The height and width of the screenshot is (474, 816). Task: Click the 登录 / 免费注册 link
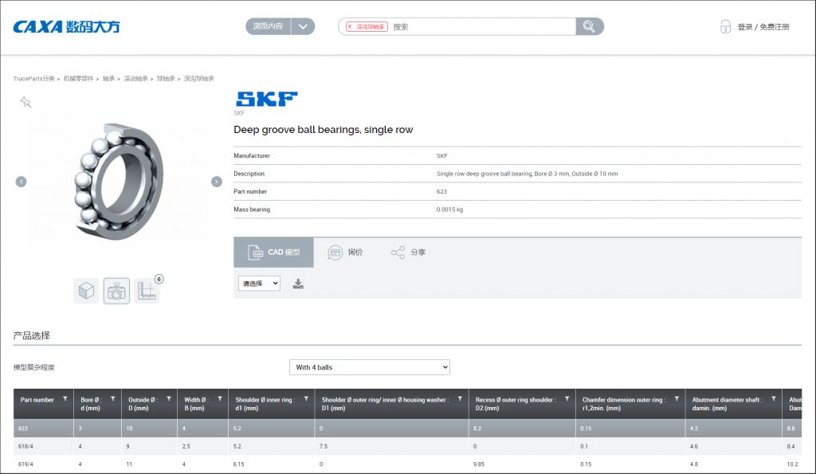coord(763,27)
